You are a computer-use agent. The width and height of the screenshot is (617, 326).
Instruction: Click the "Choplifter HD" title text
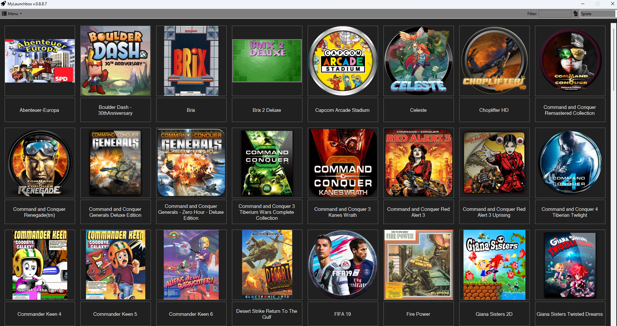494,110
